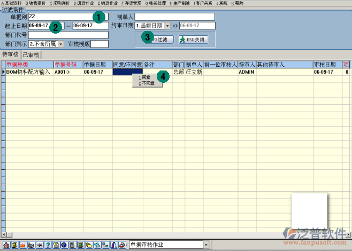Click the yellow folder icon in toolbar
The image size is (352, 251).
click(x=89, y=245)
